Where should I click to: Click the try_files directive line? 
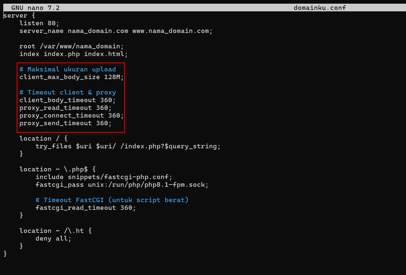click(x=128, y=146)
